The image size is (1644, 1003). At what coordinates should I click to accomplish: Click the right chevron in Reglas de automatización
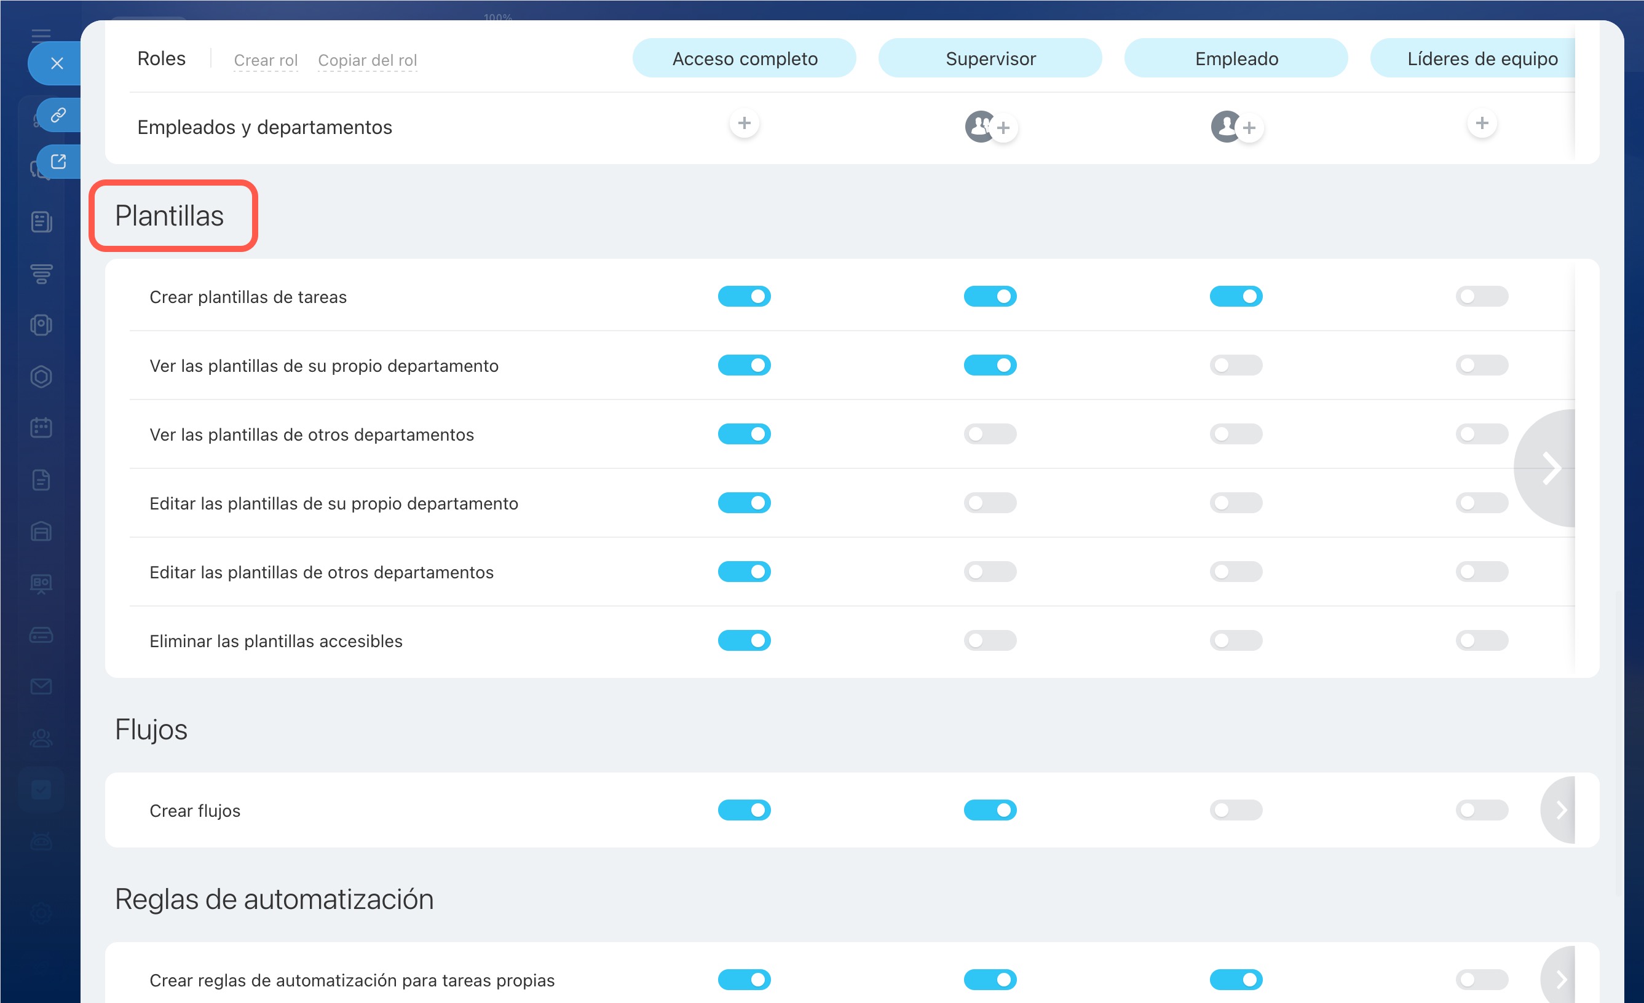click(1560, 980)
